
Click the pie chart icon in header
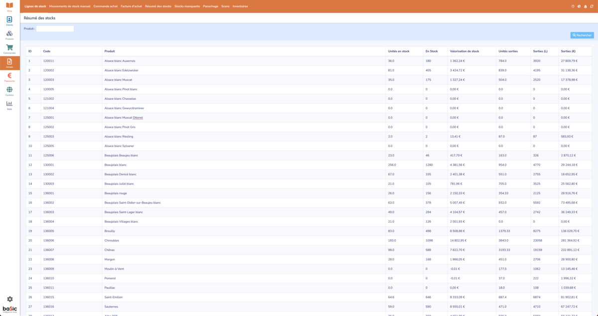pyautogui.click(x=579, y=6)
